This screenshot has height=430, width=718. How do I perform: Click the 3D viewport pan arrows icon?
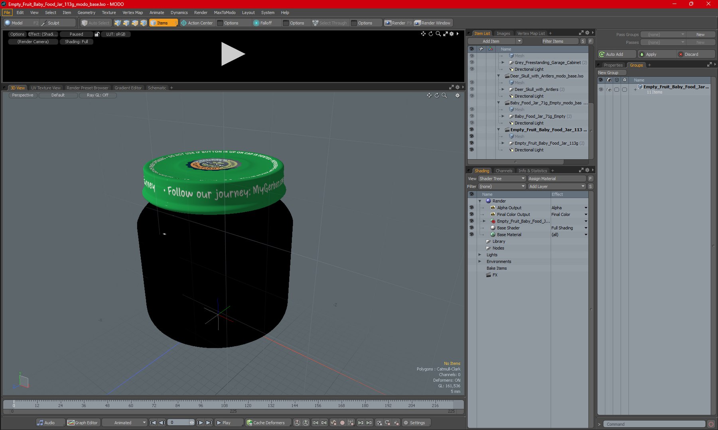point(429,96)
